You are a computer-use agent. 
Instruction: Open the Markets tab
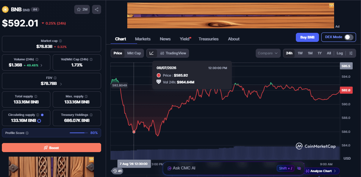[143, 39]
